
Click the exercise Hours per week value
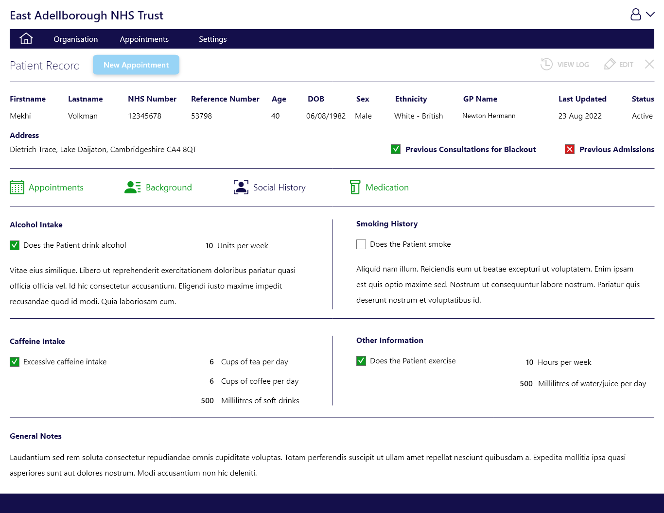click(x=529, y=362)
